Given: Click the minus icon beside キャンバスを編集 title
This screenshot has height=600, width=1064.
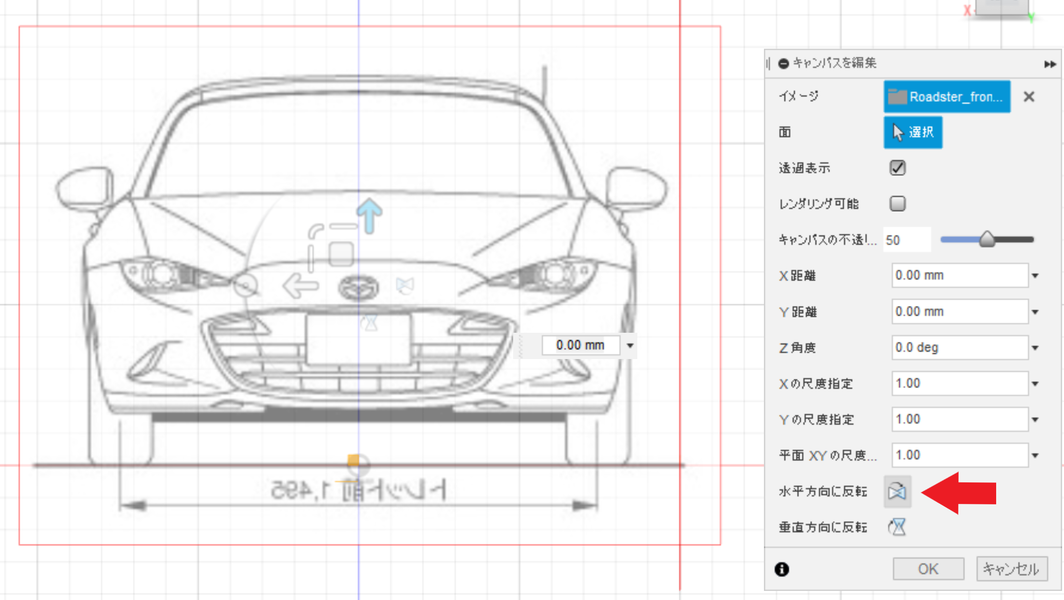Looking at the screenshot, I should coord(783,64).
